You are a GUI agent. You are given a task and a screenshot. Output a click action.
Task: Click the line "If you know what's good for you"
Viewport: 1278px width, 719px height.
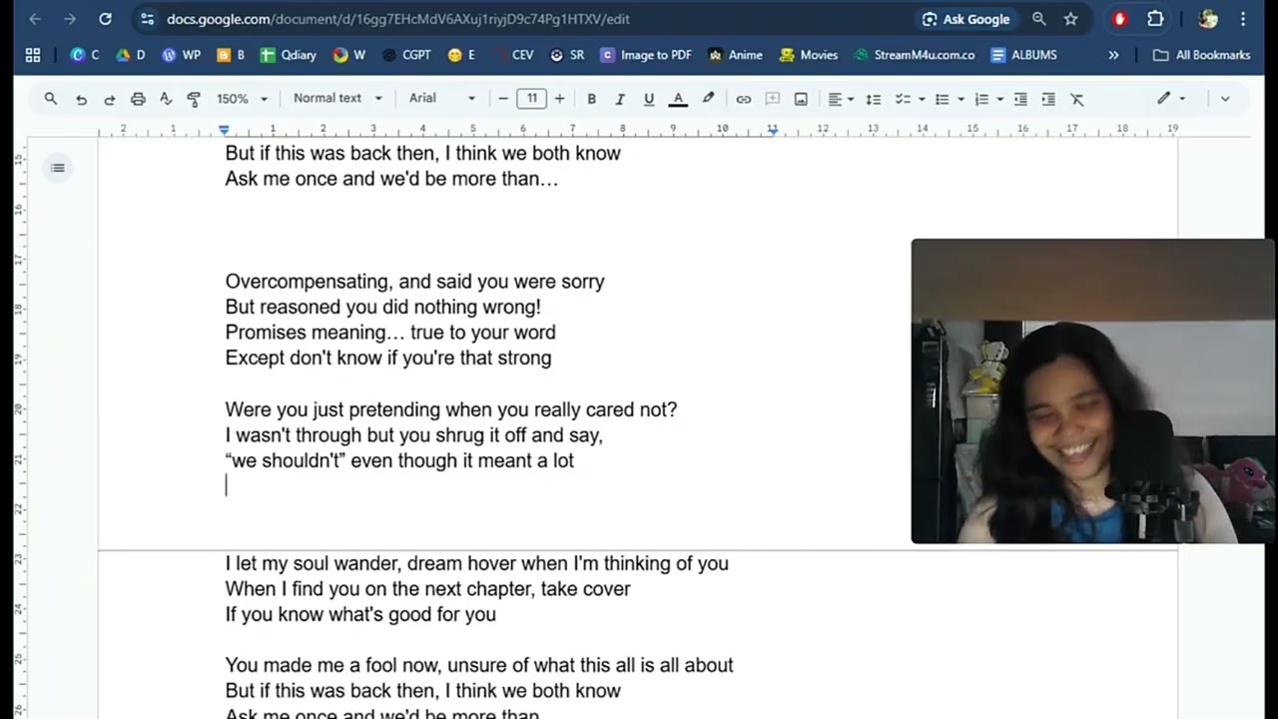(360, 614)
